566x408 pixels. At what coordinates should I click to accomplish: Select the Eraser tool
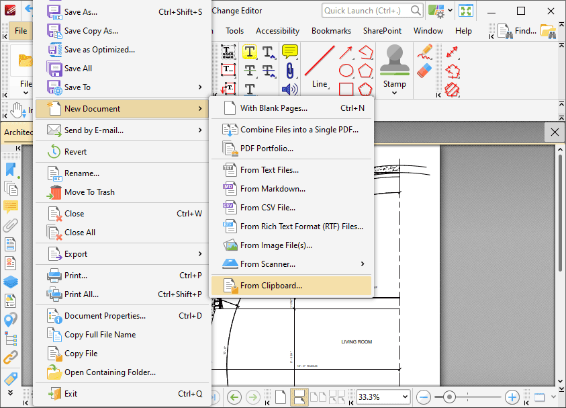[424, 71]
